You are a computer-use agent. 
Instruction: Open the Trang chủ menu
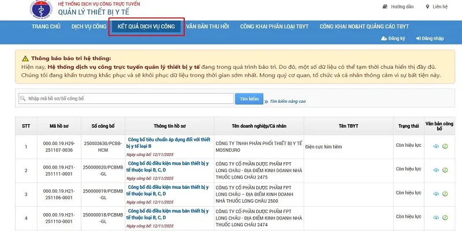46,27
